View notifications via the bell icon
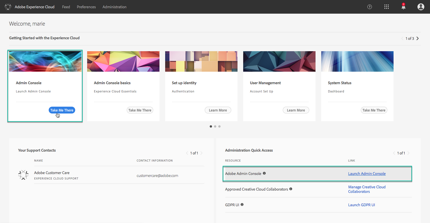Viewport: 430px width, 223px height. pyautogui.click(x=403, y=7)
